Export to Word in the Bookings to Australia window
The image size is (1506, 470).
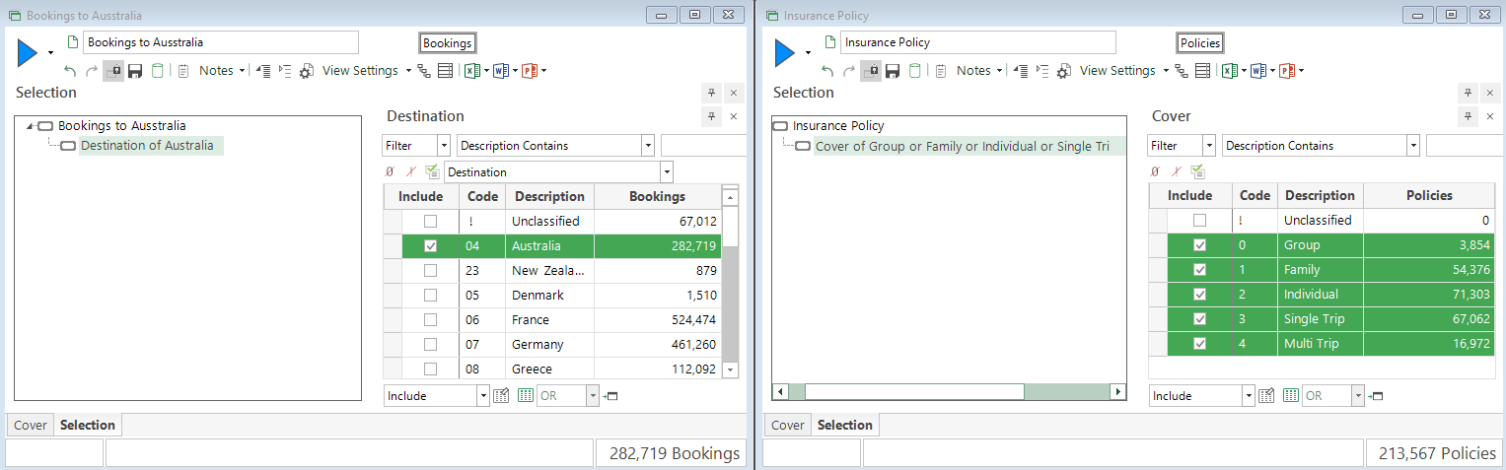(500, 71)
